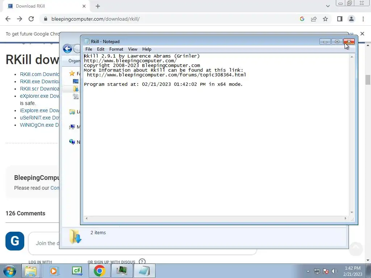Select the Computer icon in Explorer sidebar
The image size is (371, 278).
pos(72,127)
